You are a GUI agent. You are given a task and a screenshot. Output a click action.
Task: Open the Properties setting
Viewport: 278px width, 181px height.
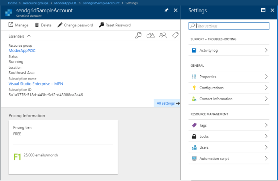(229, 77)
